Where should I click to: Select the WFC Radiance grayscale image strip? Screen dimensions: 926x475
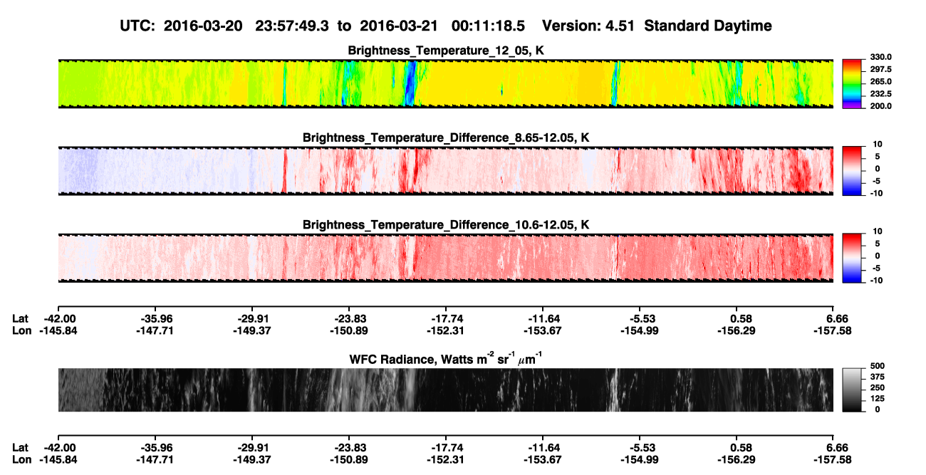coord(445,390)
